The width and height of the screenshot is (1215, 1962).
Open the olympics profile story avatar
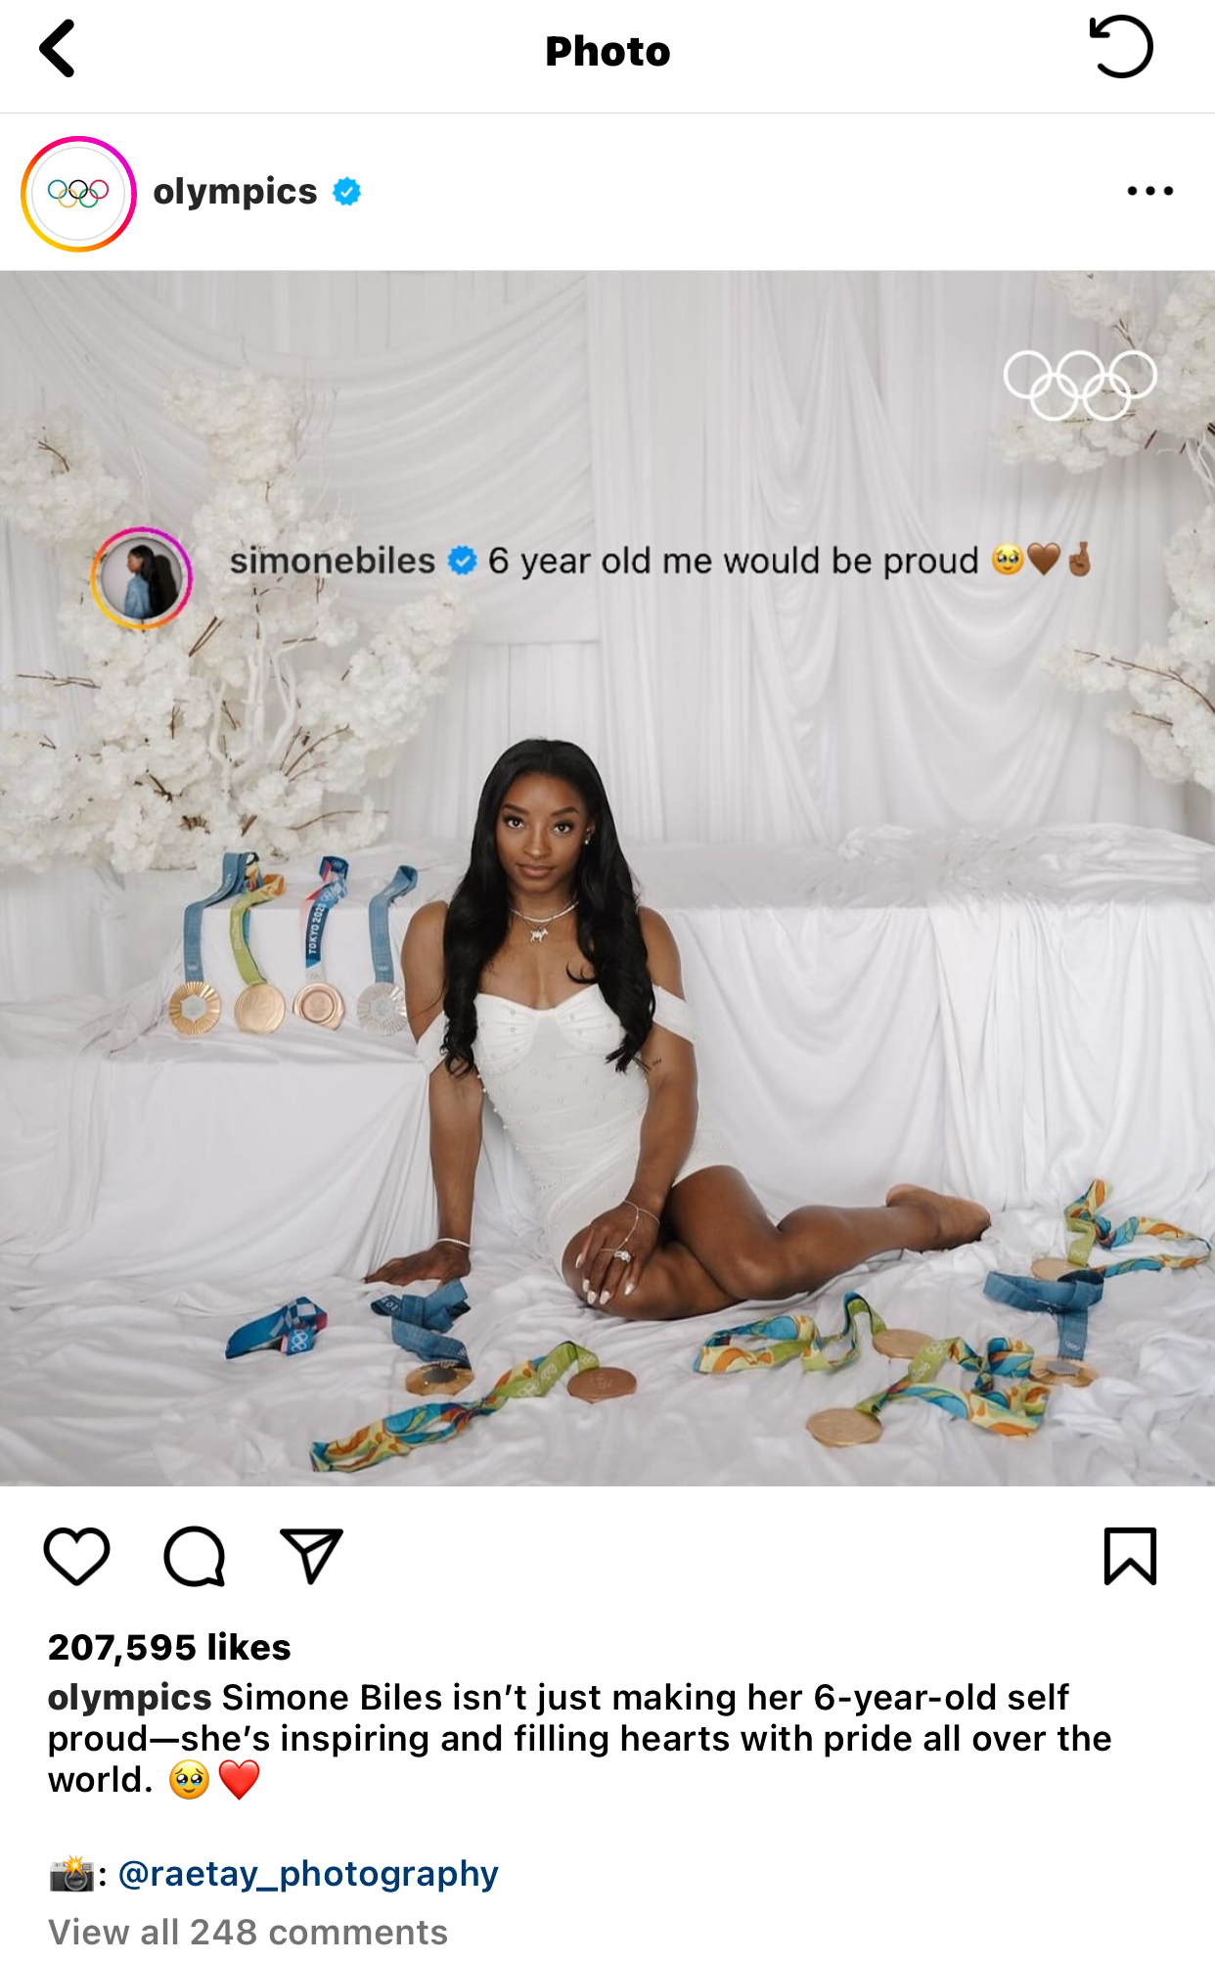(x=78, y=193)
